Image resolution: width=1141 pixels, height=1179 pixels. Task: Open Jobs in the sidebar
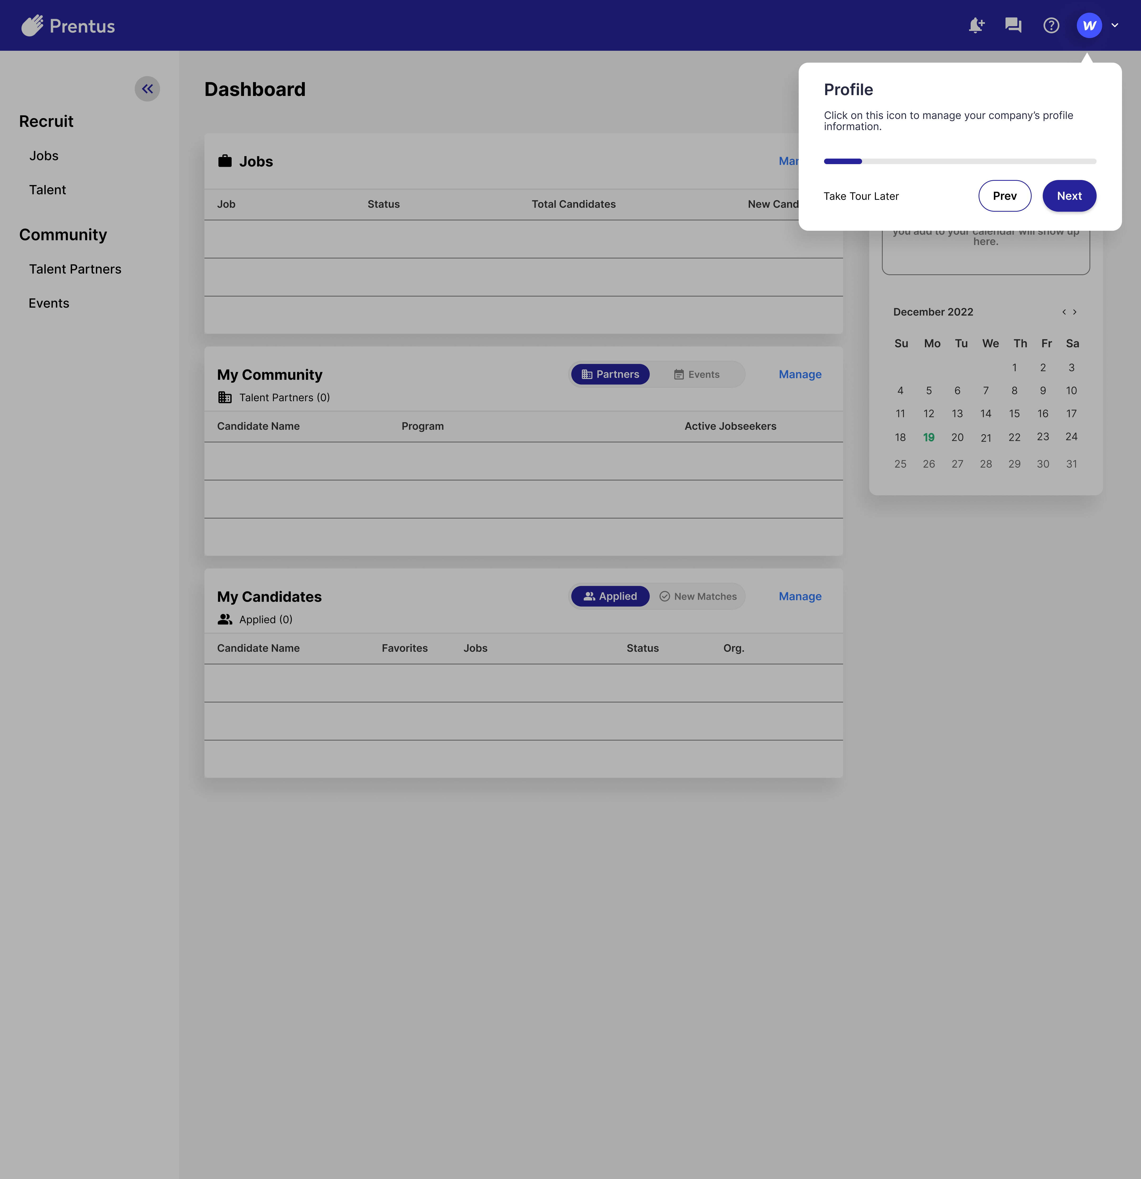tap(44, 156)
